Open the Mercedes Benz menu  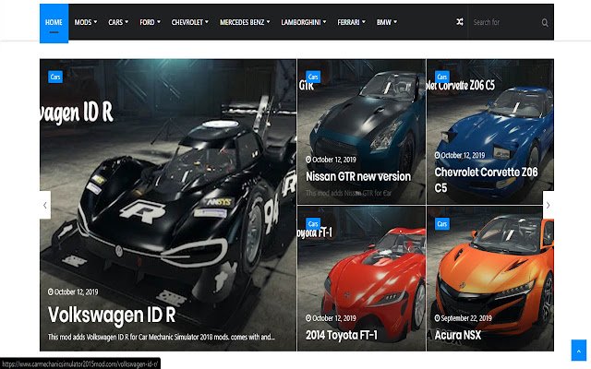tap(245, 22)
